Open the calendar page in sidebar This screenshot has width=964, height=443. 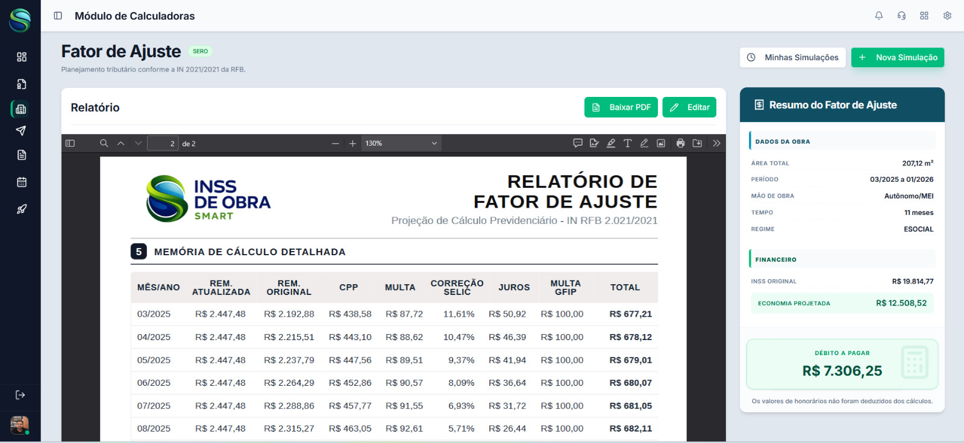(x=22, y=182)
